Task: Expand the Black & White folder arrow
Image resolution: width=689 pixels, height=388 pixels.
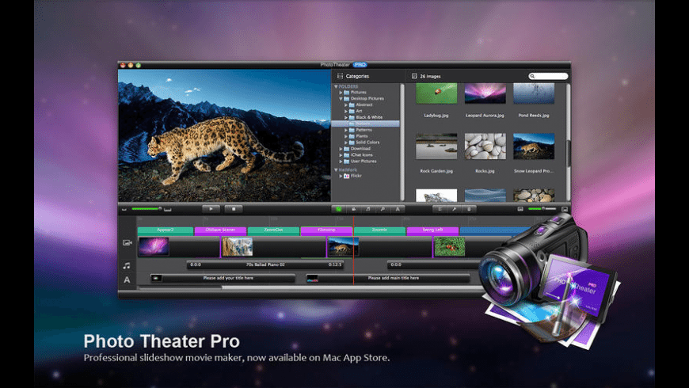Action: pos(346,117)
